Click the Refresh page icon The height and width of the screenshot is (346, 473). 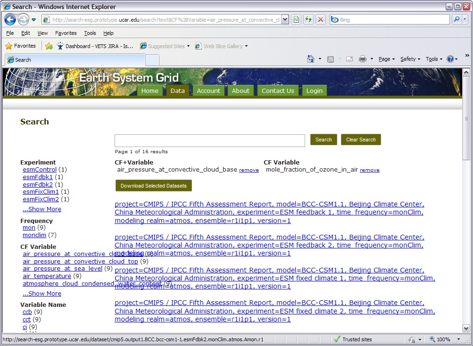click(x=308, y=20)
